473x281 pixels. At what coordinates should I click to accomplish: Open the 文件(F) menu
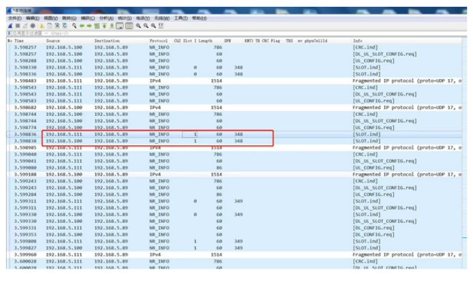15,18
